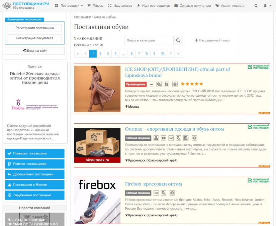Click the Регистрация поставщика button

35,28
